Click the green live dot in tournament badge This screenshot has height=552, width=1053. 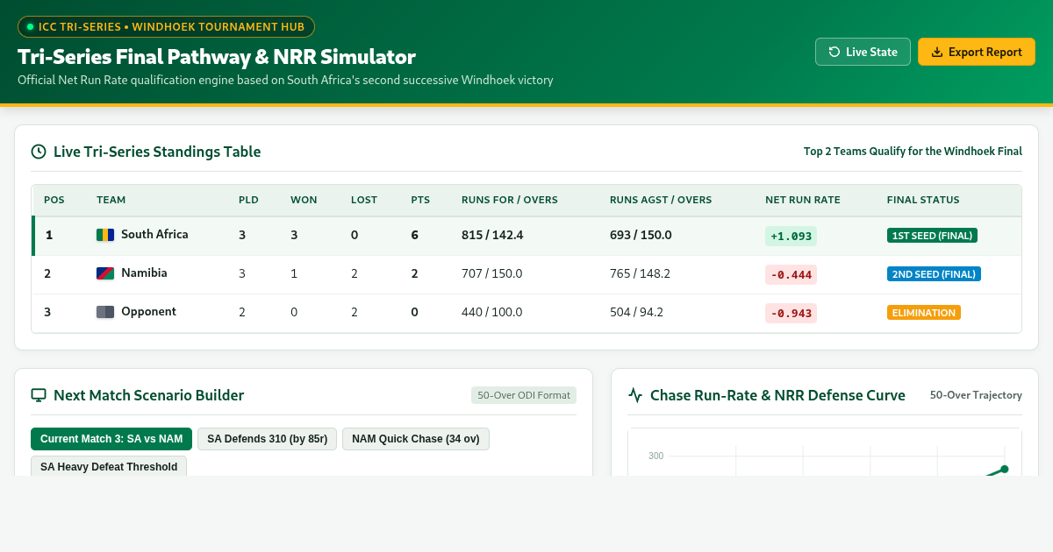[x=30, y=27]
